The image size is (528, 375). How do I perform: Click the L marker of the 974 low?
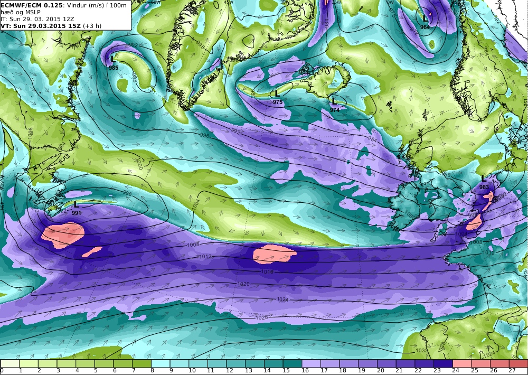334,101
